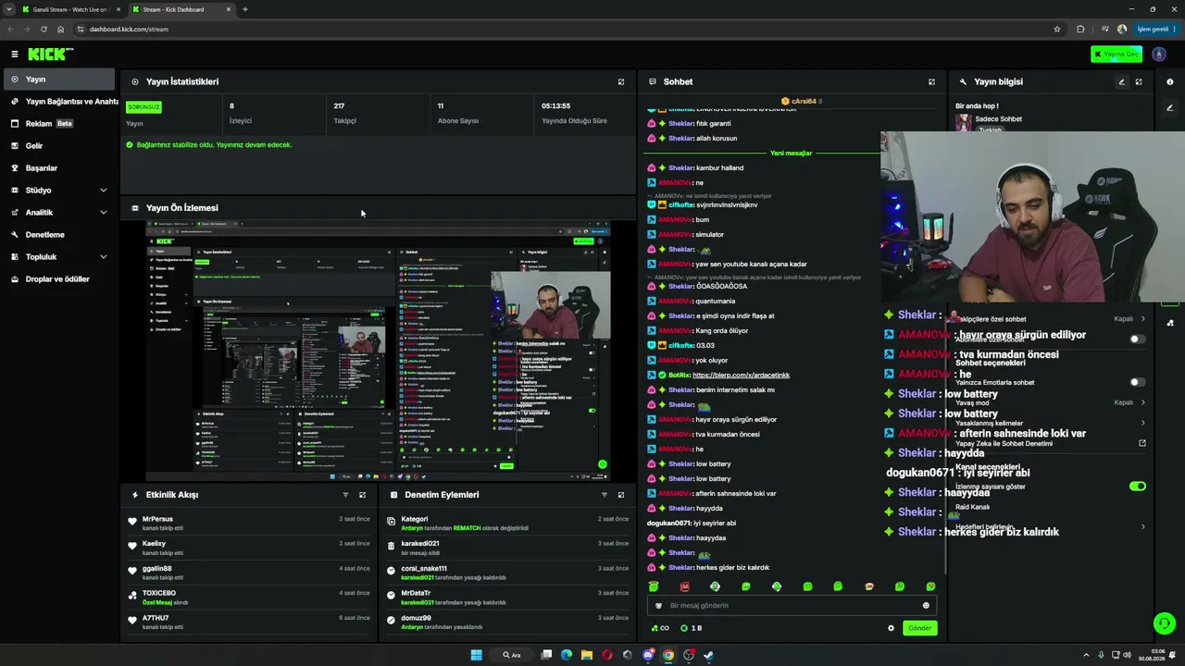Open the Kick logo home link
1185x666 pixels.
pyautogui.click(x=50, y=55)
